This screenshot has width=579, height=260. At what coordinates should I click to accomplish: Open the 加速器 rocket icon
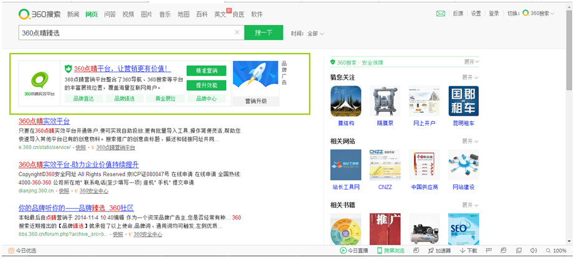pyautogui.click(x=431, y=251)
